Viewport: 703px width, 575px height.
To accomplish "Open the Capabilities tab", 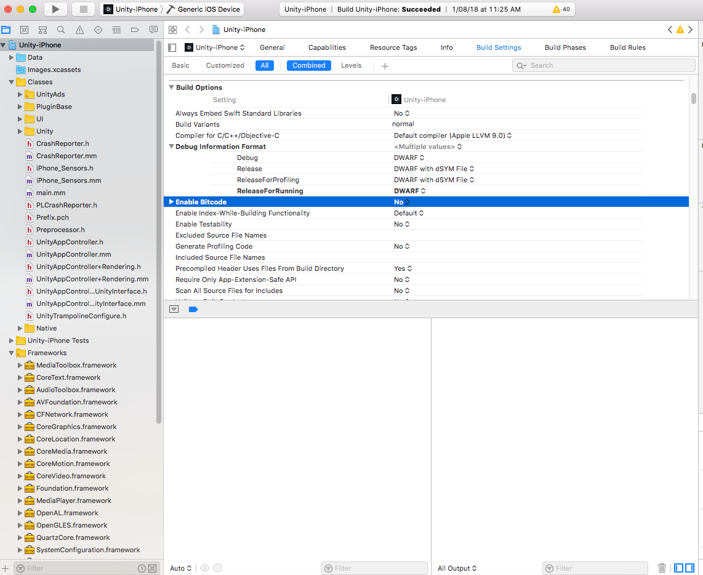I will click(x=327, y=47).
